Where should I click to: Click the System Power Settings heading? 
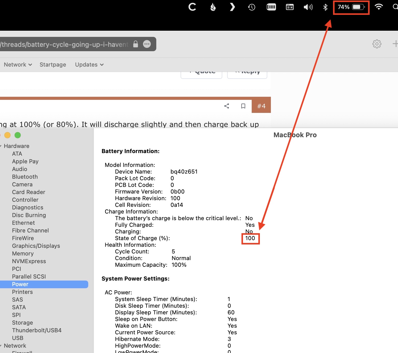pos(136,279)
